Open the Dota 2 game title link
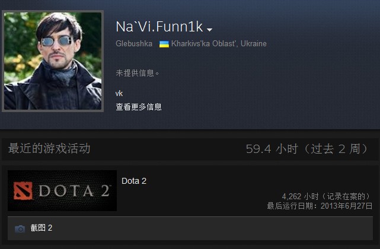380x249 pixels. (x=134, y=181)
